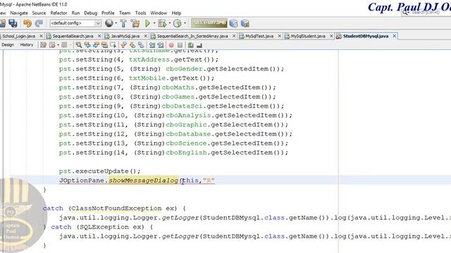Click the Find Selection magnifier icon

point(78,45)
